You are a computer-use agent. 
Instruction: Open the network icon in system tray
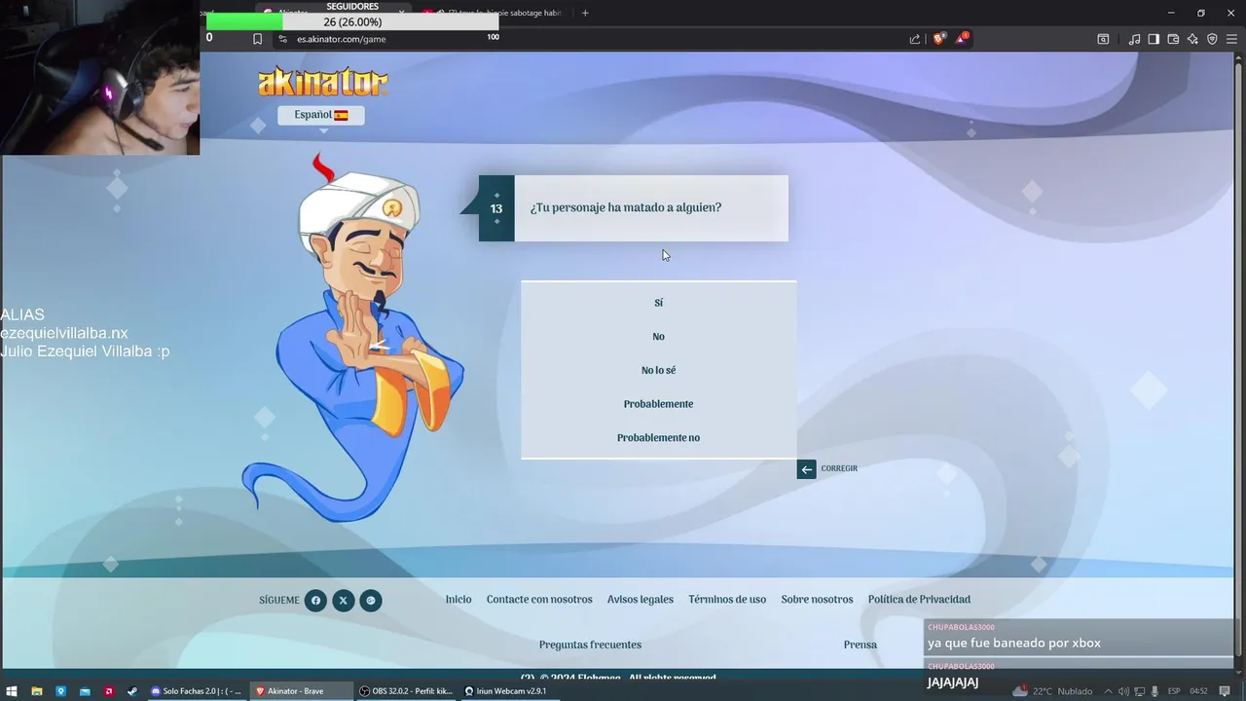(x=1139, y=691)
